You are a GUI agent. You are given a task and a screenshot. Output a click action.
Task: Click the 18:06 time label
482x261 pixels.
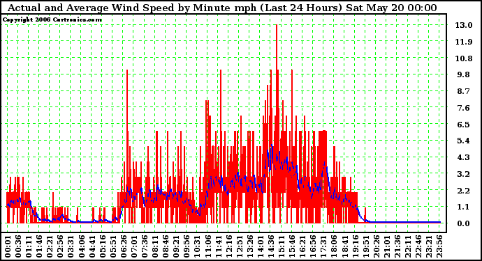pos(334,246)
